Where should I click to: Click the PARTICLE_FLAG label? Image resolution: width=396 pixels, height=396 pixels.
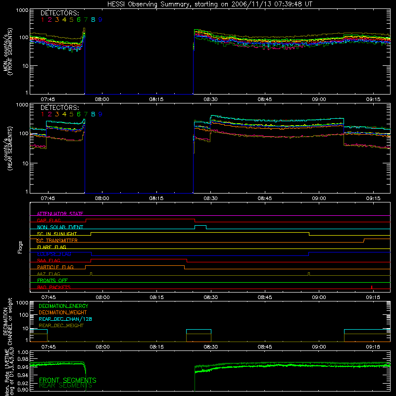click(55, 267)
